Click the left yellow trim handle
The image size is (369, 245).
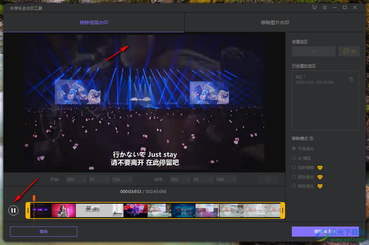(x=28, y=210)
